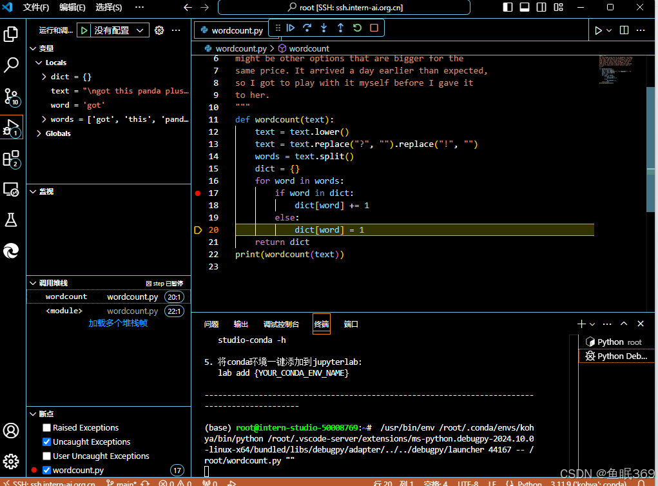
Task: Step into using the debug toolbar
Action: click(x=323, y=28)
